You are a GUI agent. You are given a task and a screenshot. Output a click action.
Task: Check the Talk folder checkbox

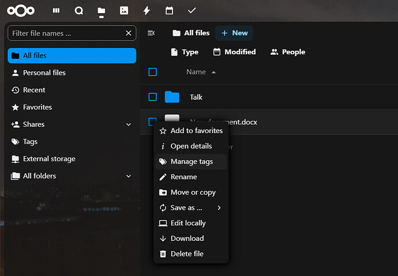coord(152,97)
